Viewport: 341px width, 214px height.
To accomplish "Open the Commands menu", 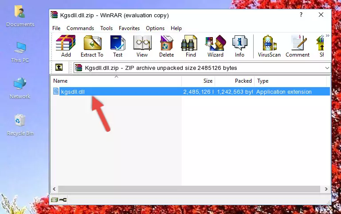I will (80, 28).
